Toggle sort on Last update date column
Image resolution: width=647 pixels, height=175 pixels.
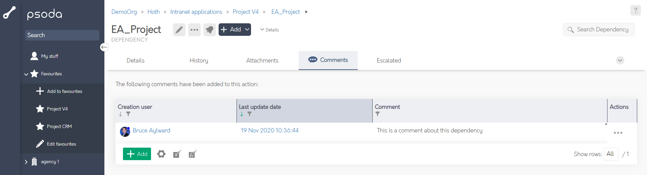tap(242, 114)
